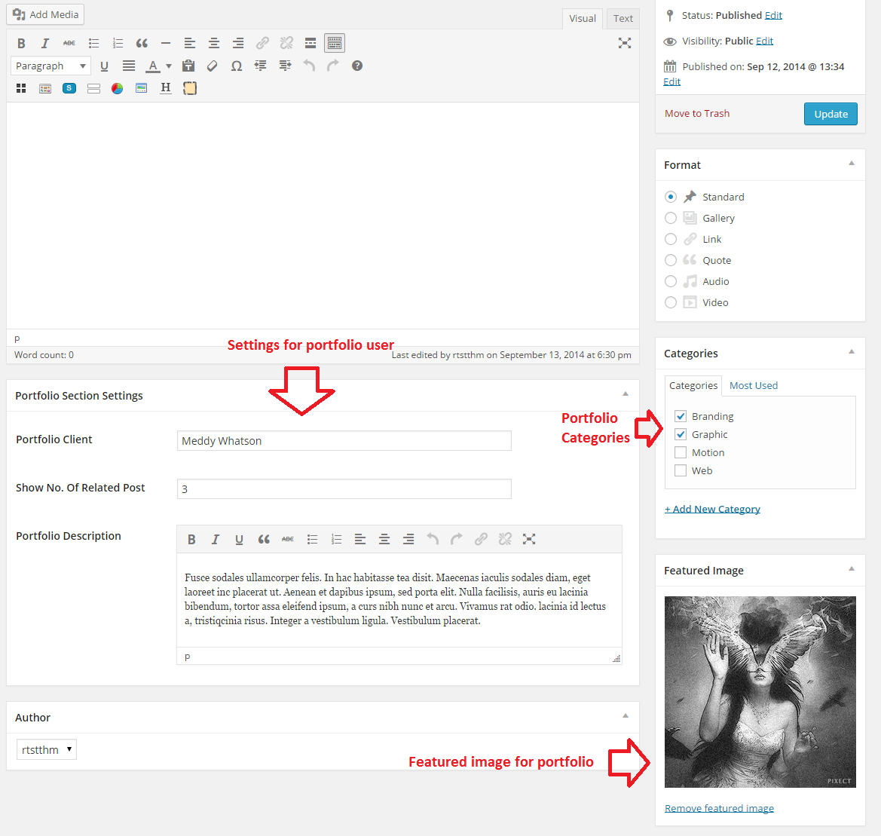Click Remove featured image link
881x836 pixels.
point(719,808)
